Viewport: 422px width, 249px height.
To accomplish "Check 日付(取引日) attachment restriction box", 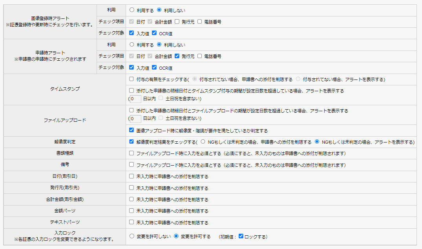I will 132,177.
